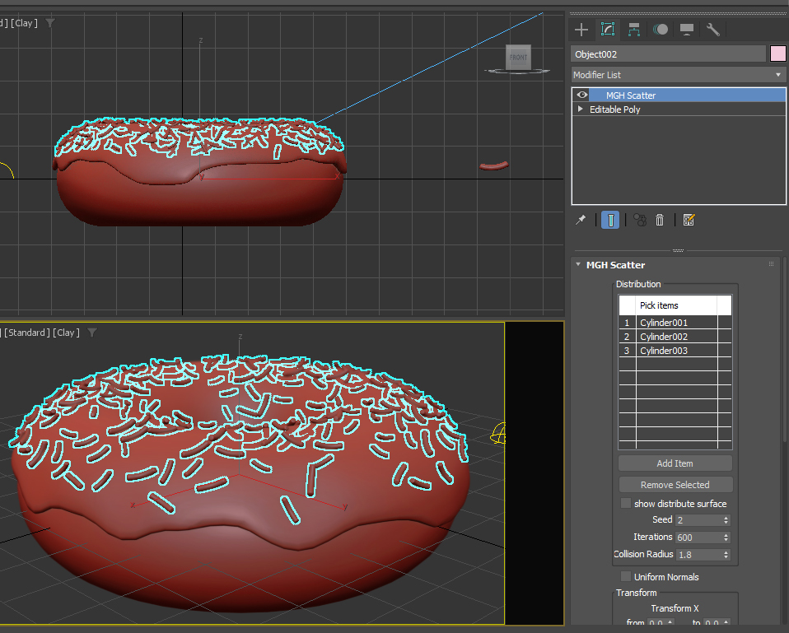789x633 pixels.
Task: Open the pink object color swatch
Action: click(x=778, y=54)
